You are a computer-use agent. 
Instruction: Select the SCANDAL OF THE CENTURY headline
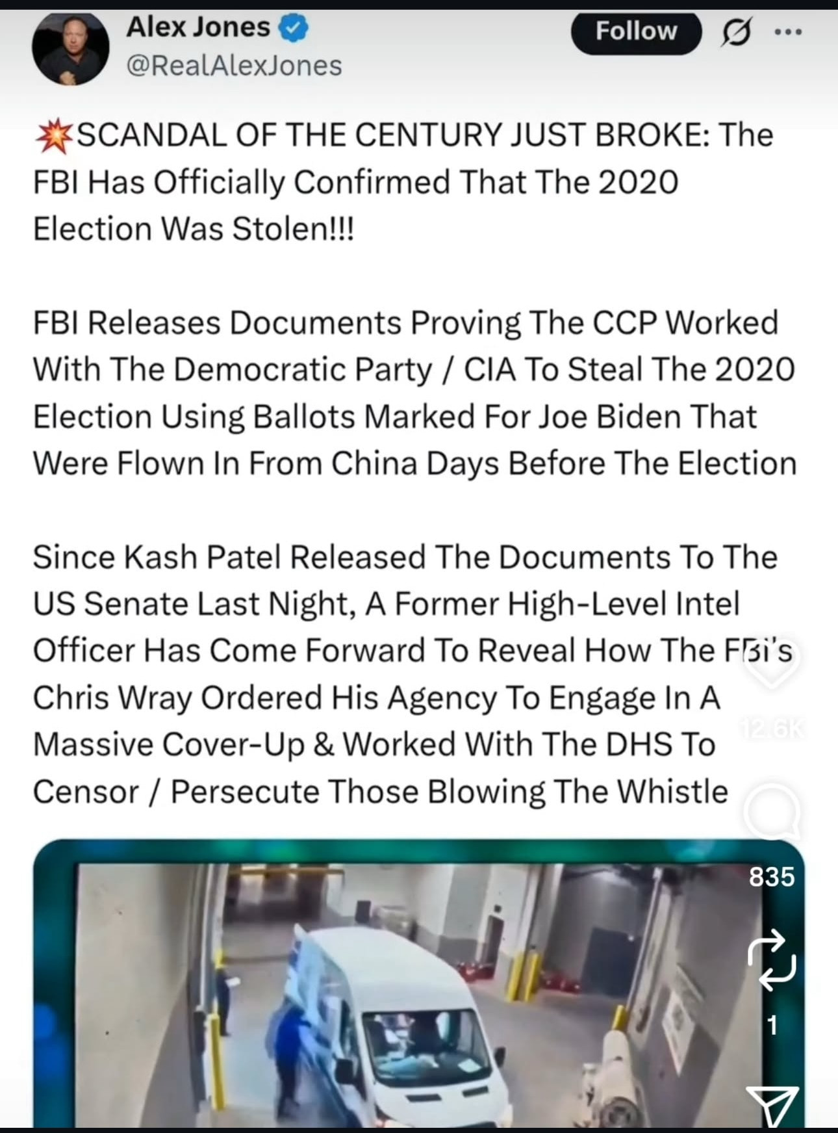(x=403, y=182)
